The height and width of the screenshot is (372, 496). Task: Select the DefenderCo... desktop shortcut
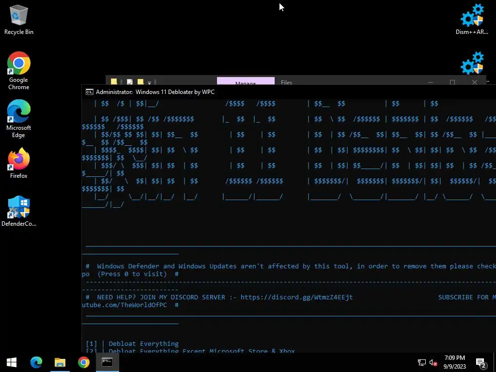click(x=19, y=211)
